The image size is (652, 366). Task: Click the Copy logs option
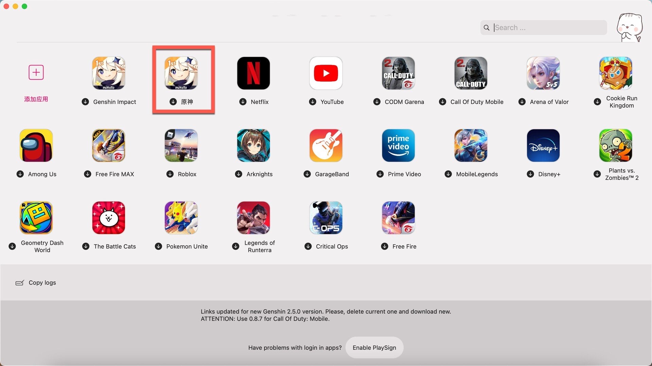click(35, 282)
